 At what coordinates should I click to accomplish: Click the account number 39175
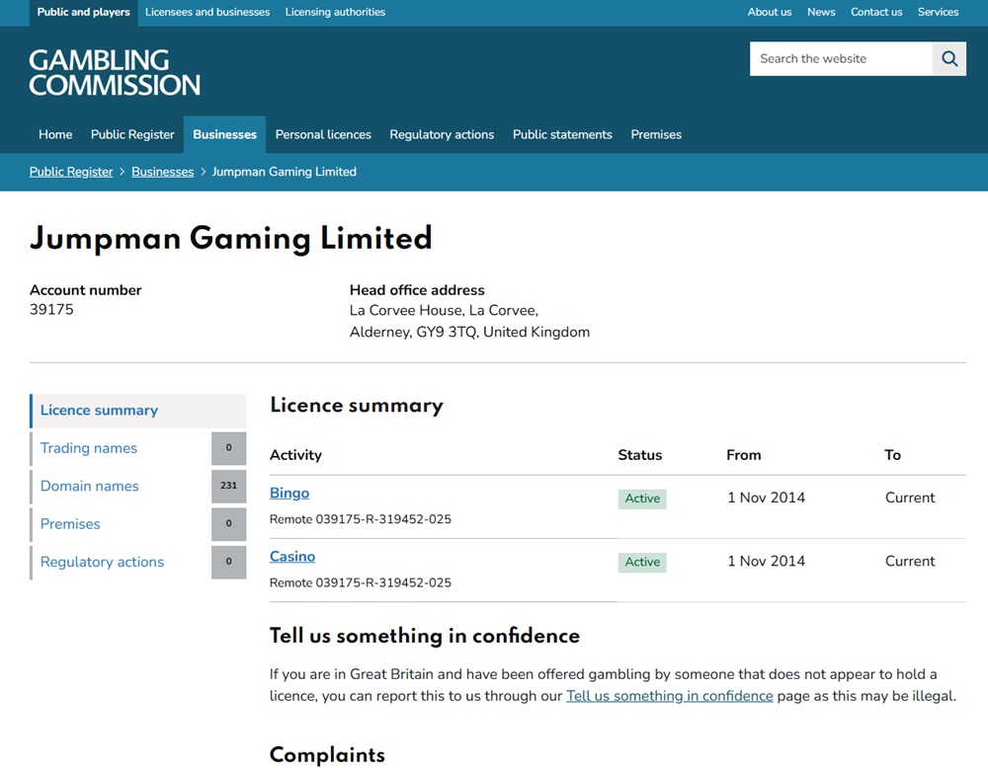(x=51, y=310)
